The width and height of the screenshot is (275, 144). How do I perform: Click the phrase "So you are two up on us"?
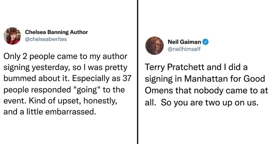pos(209,103)
